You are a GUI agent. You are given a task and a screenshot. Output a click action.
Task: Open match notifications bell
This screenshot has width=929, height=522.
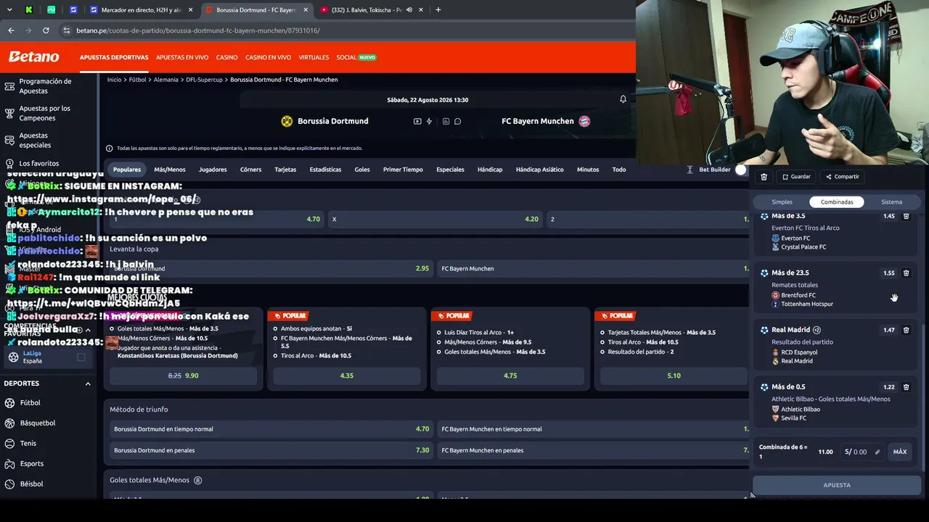click(623, 99)
